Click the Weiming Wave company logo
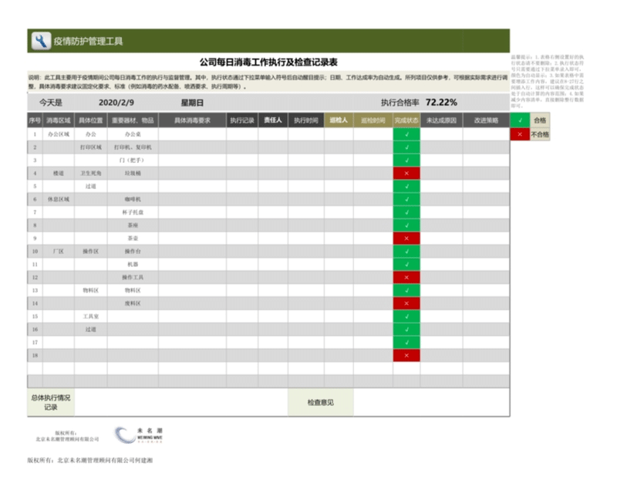Image resolution: width=617 pixels, height=477 pixels. pos(139,435)
